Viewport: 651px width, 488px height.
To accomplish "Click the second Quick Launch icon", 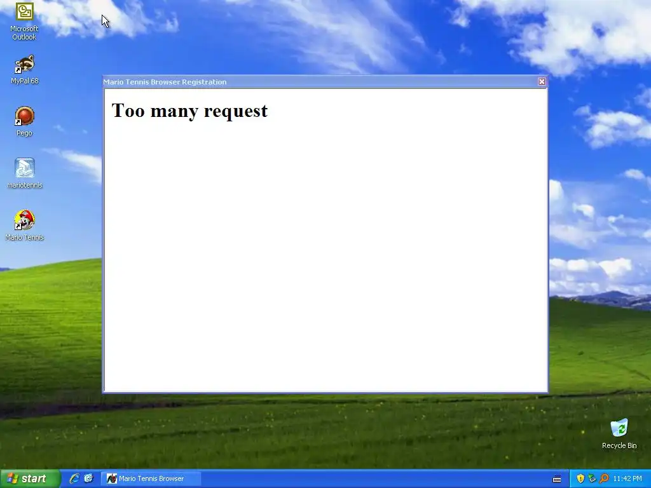I will (x=89, y=478).
